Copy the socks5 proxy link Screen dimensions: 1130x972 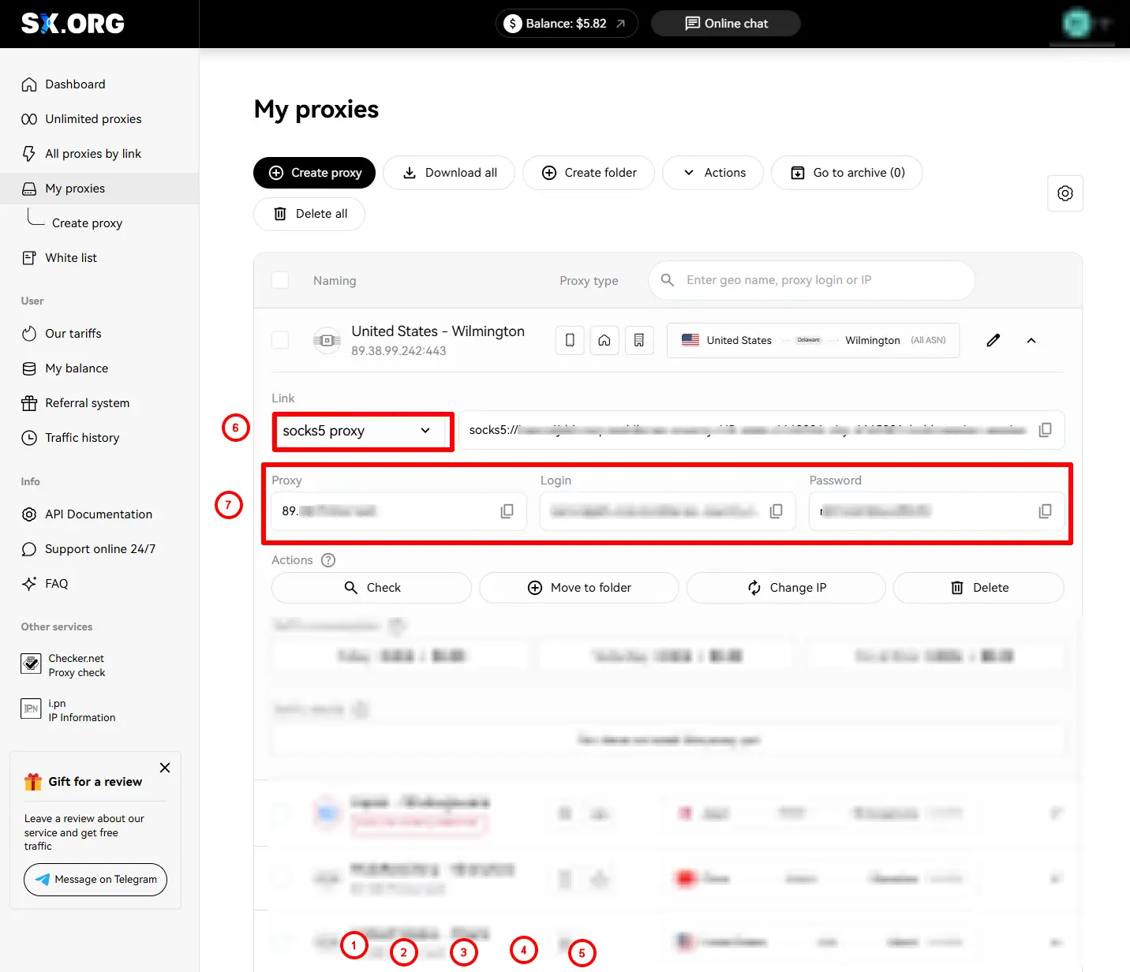pyautogui.click(x=1045, y=430)
